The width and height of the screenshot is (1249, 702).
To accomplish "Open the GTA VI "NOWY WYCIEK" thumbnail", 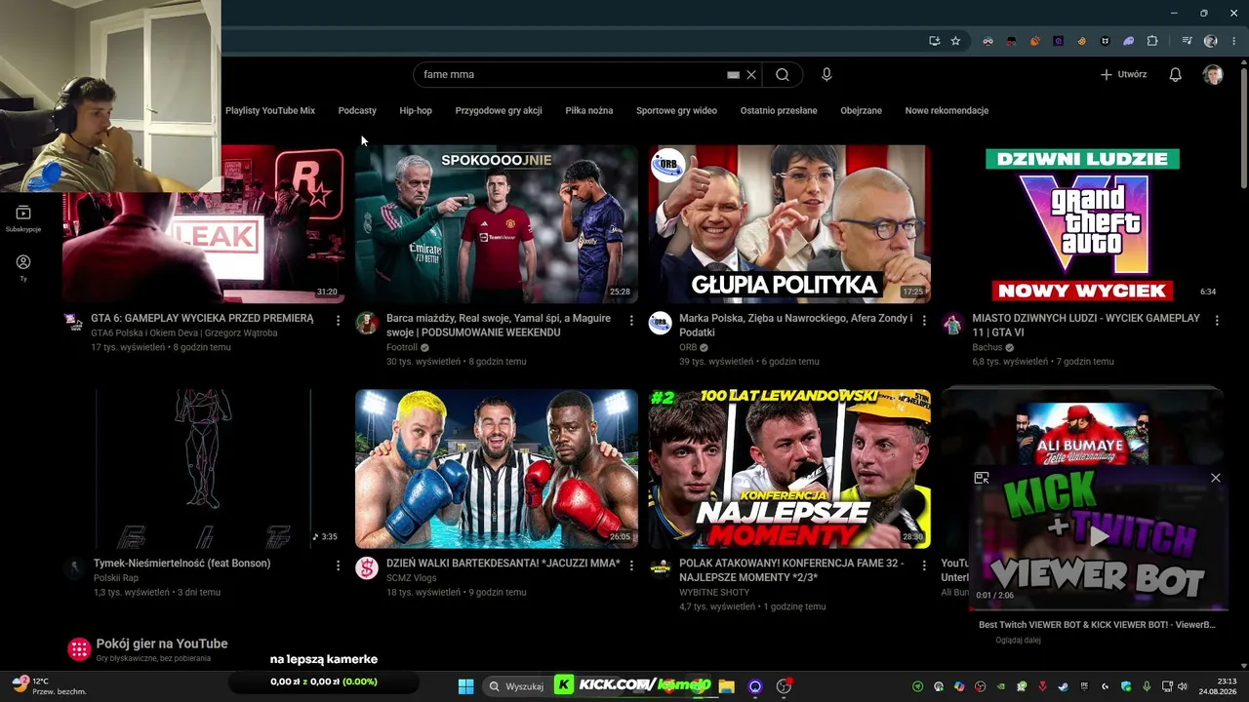I will 1082,224.
